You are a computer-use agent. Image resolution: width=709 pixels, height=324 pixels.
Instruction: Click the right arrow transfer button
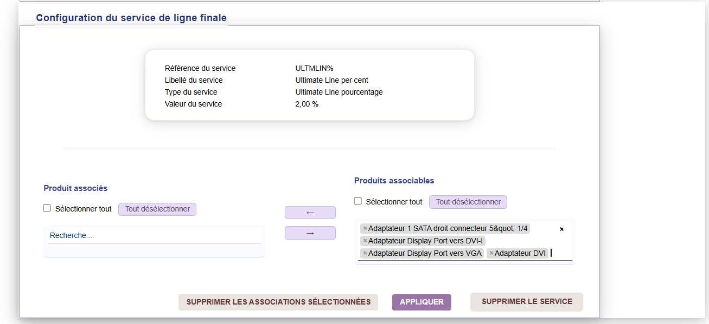(x=310, y=233)
